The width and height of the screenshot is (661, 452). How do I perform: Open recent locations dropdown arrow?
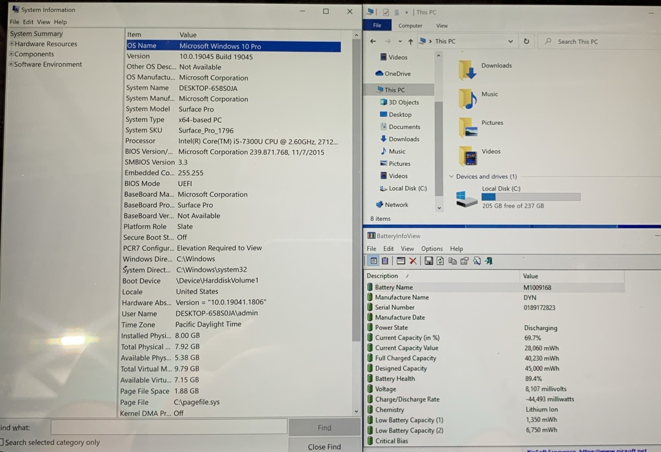point(400,41)
